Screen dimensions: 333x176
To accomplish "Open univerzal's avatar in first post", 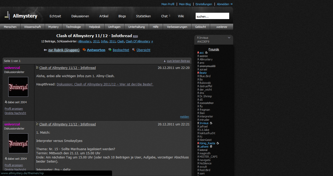I will tap(18, 87).
